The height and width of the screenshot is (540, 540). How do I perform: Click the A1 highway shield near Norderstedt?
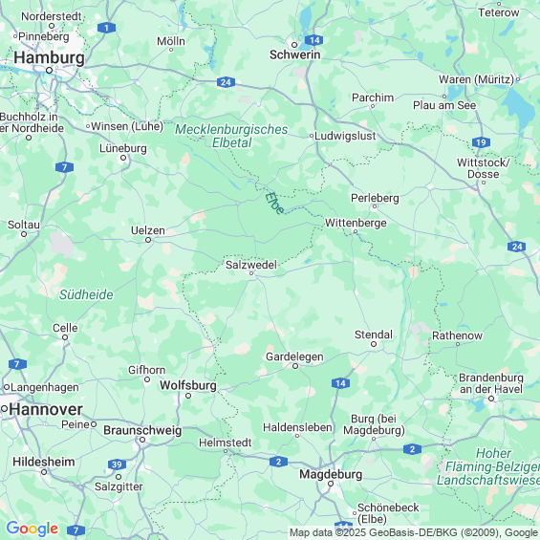pyautogui.click(x=106, y=28)
